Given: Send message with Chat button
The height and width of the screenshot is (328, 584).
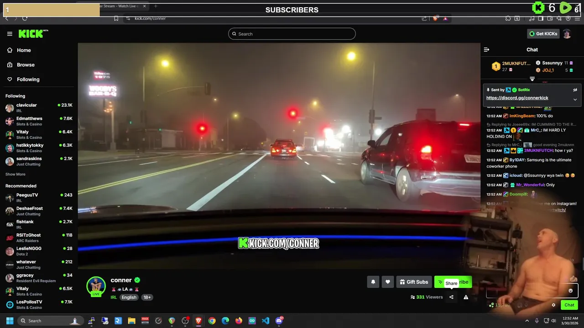Looking at the screenshot, I should [569, 305].
